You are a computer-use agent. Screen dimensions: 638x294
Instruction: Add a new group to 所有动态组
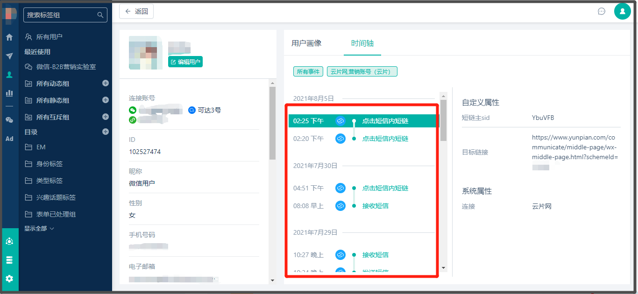point(106,84)
